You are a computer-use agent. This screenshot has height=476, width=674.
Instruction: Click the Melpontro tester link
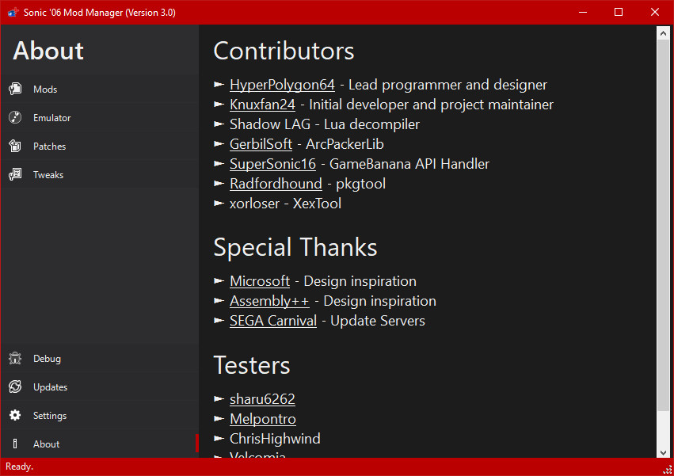pyautogui.click(x=262, y=418)
